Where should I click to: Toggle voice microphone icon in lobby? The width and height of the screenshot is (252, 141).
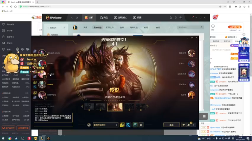(x=194, y=125)
